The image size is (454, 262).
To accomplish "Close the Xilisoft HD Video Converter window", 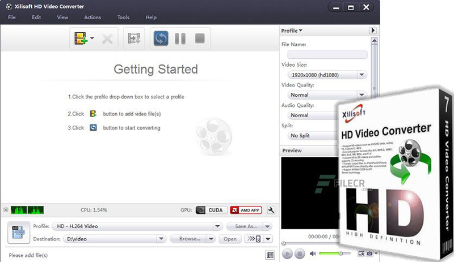I will pyautogui.click(x=366, y=7).
